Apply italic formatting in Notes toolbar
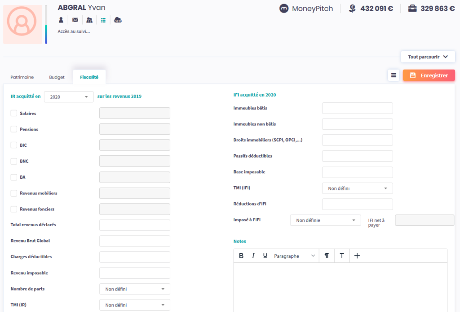Viewport: 460px width, 312px height. click(253, 256)
